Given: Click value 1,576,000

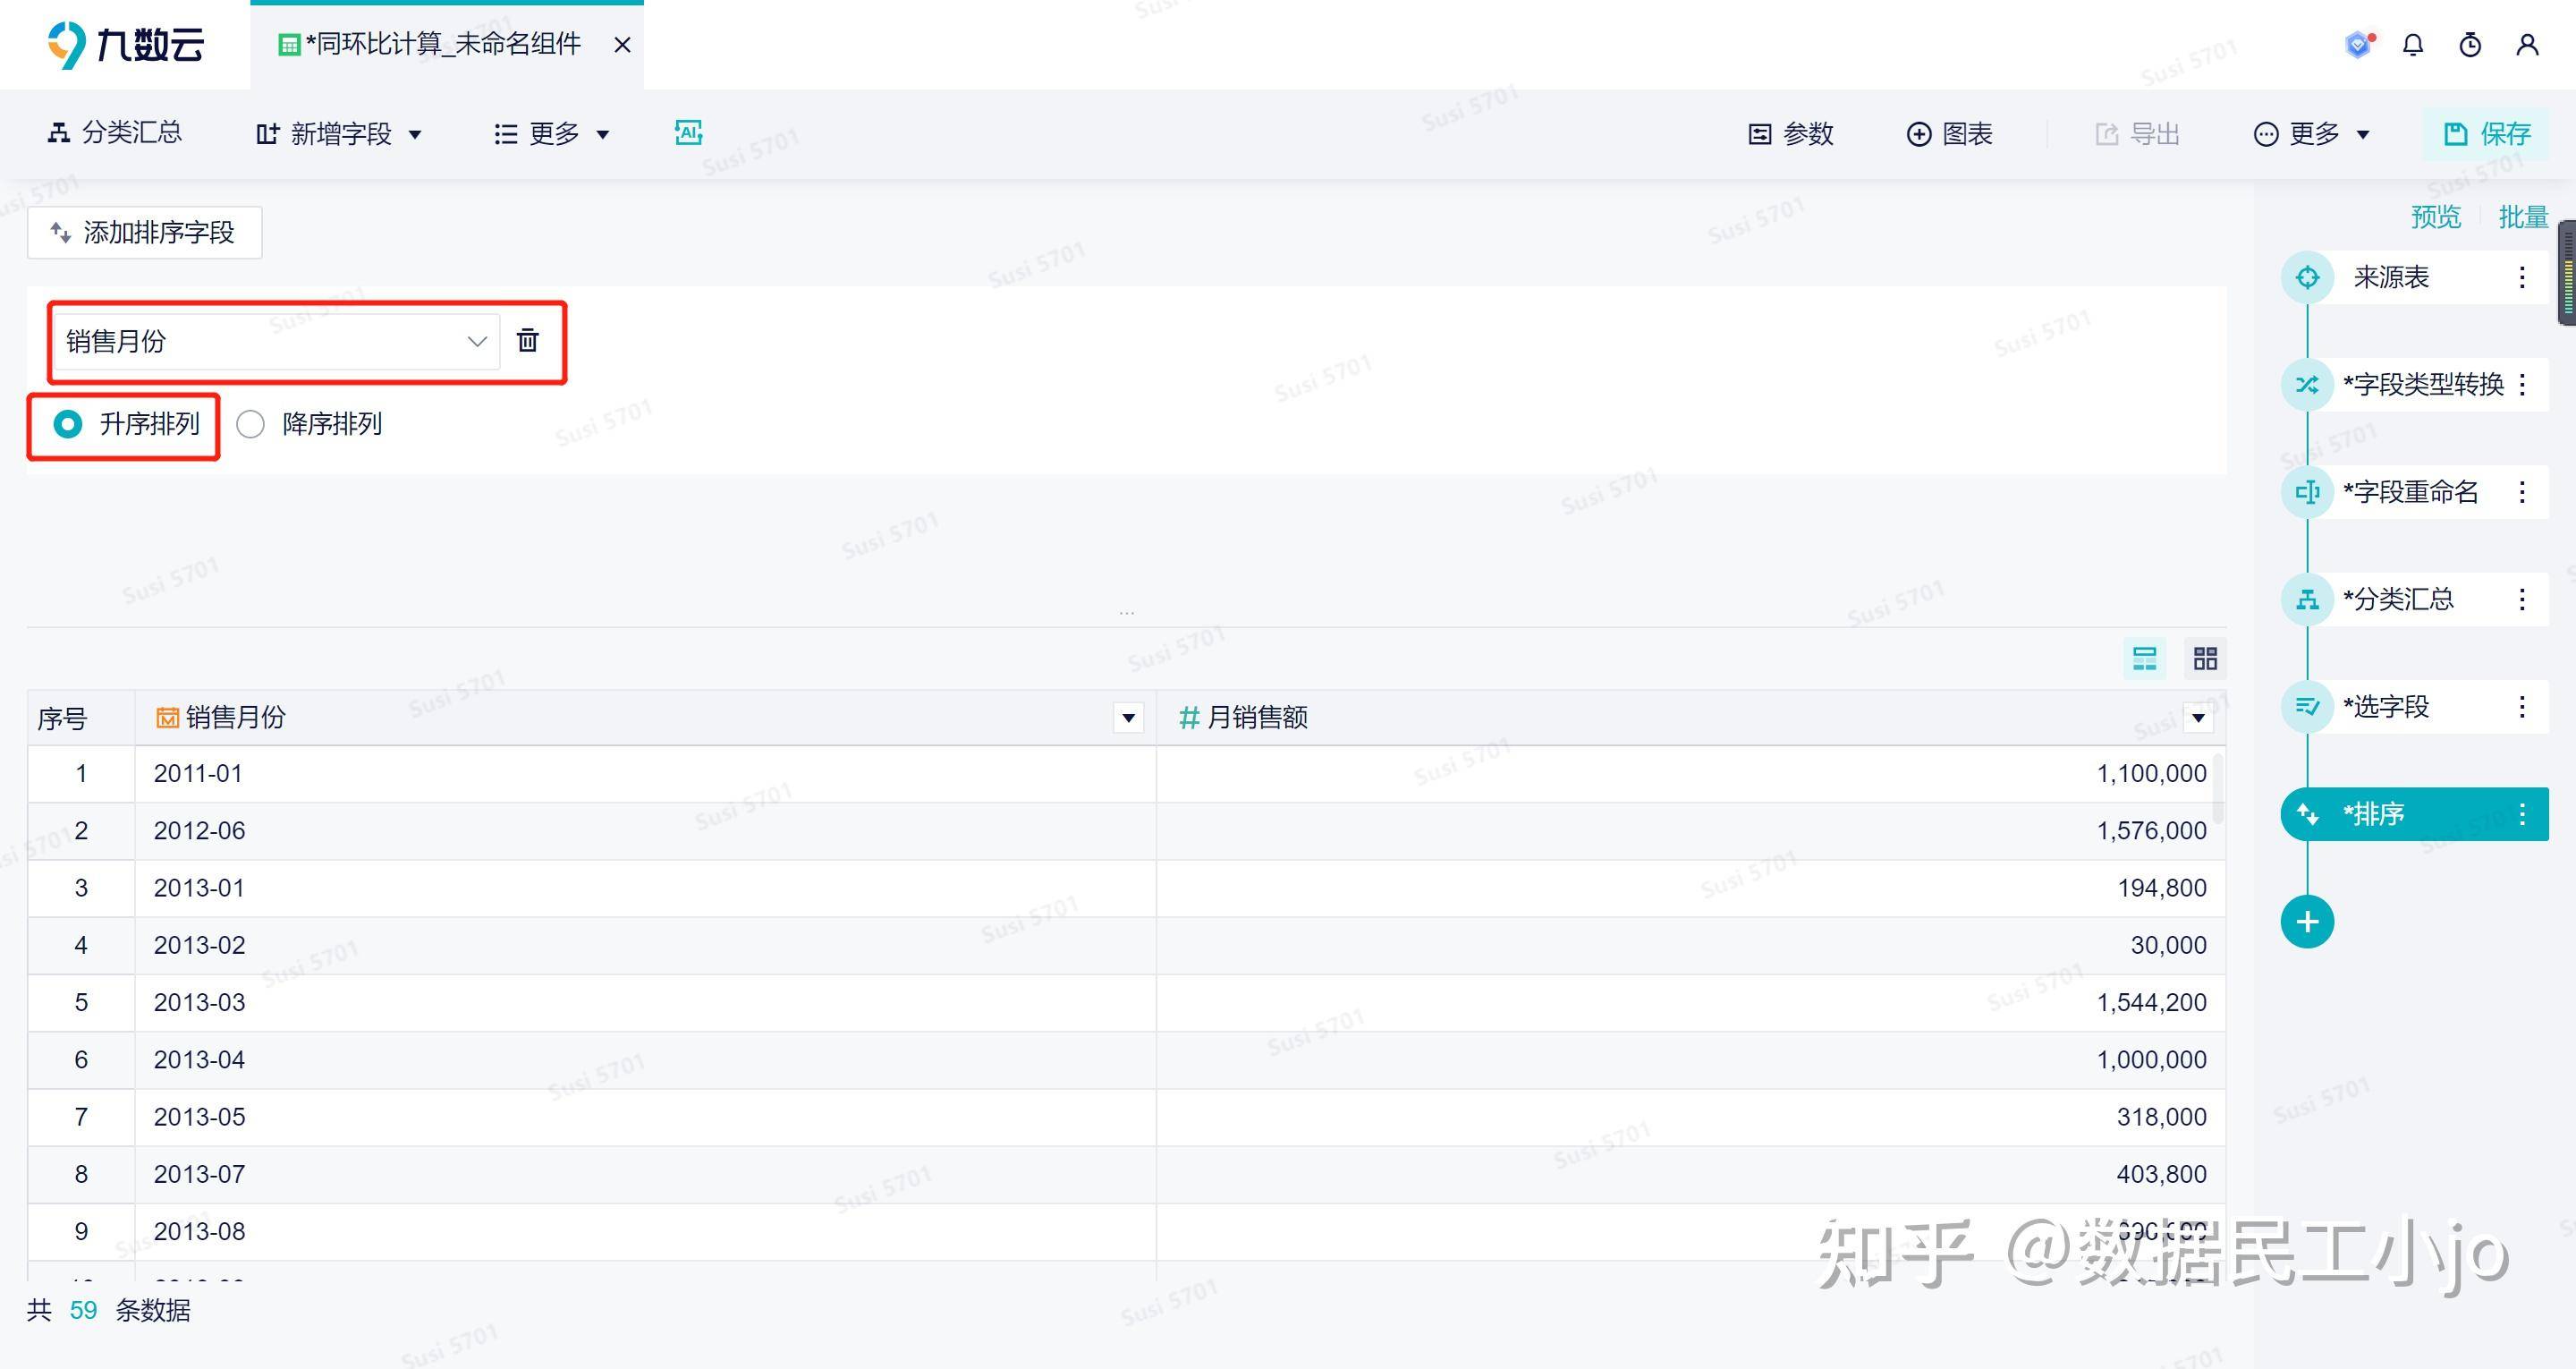Looking at the screenshot, I should point(2151,830).
